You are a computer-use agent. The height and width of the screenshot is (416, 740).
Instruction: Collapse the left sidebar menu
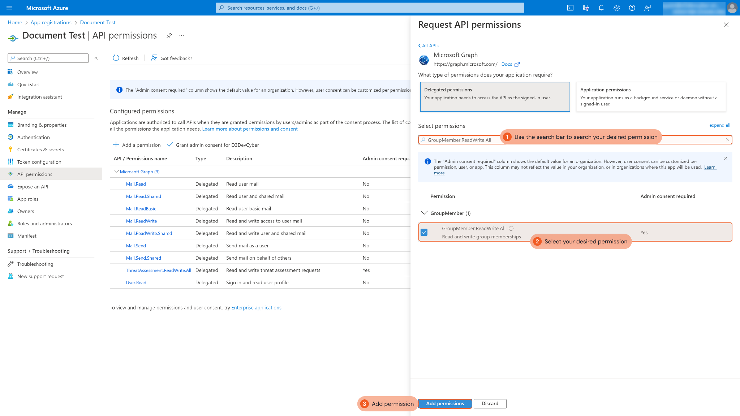point(96,58)
